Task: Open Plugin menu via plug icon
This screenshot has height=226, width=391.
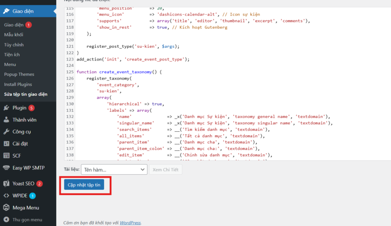Action: (x=6, y=108)
